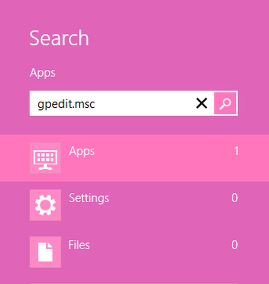Select the Settings gear icon
Viewport: 269px width, 284px height.
click(x=45, y=205)
